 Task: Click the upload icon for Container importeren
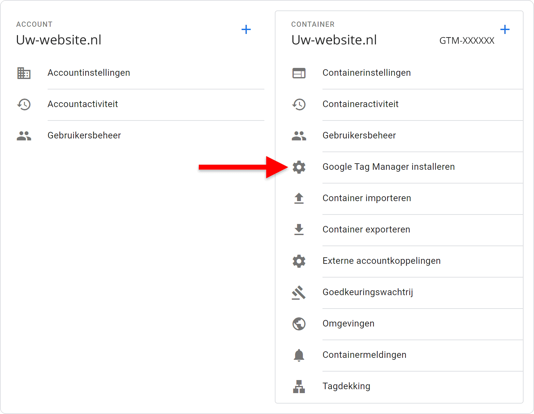point(299,199)
